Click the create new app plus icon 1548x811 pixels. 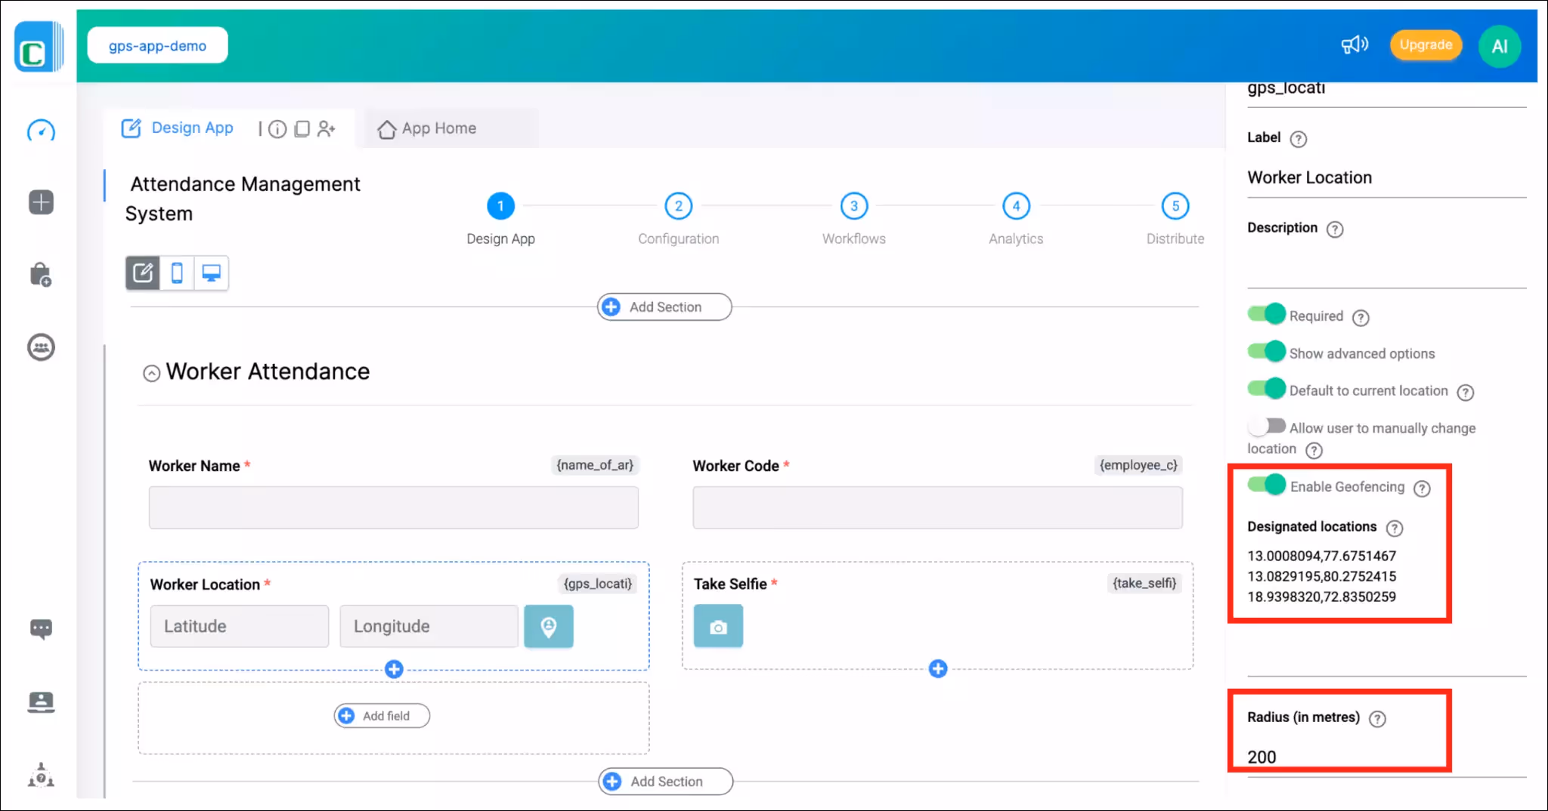[x=41, y=202]
